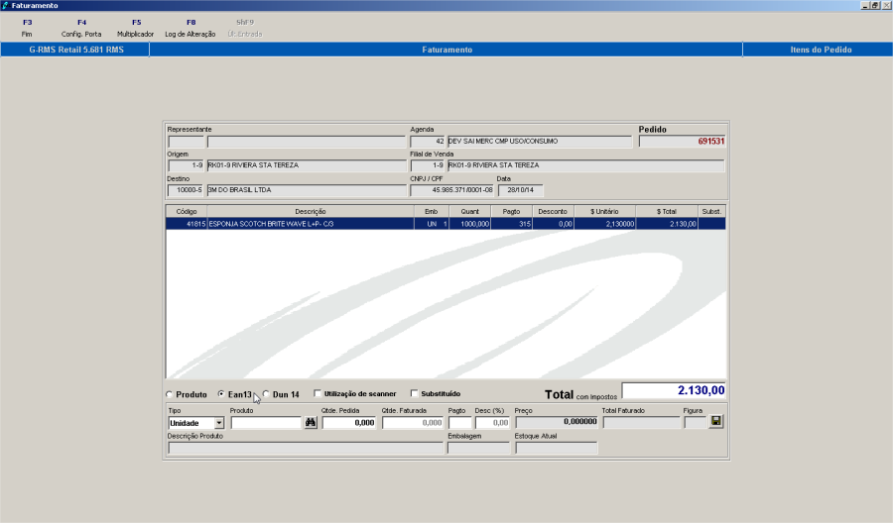Click the Destino code 10000-5 field
This screenshot has height=523, width=893.
point(186,190)
